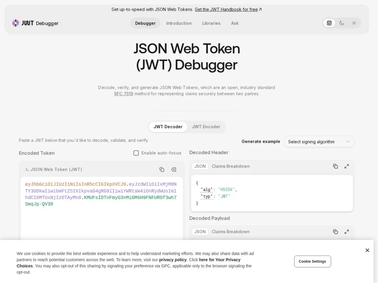Click the JWT logo icon
378x283 pixels.
15,23
